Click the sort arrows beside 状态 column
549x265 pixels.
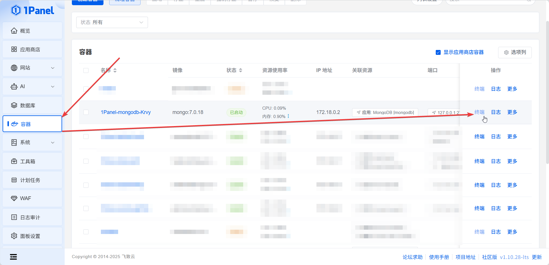click(241, 70)
